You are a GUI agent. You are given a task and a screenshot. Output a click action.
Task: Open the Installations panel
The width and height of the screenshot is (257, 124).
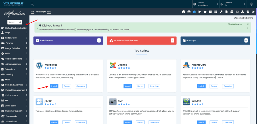tap(68, 41)
